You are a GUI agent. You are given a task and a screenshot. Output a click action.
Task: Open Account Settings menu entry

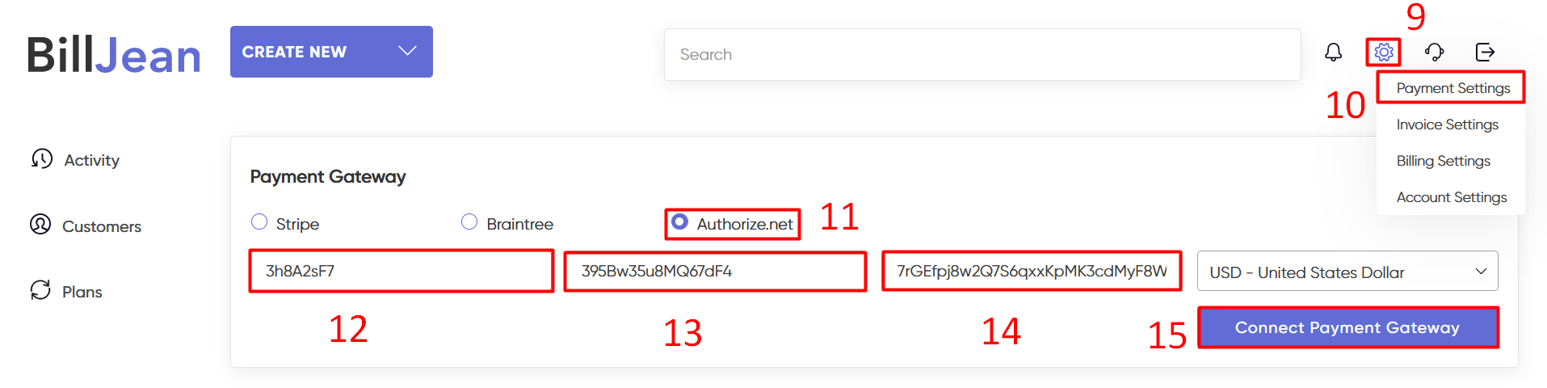1451,197
